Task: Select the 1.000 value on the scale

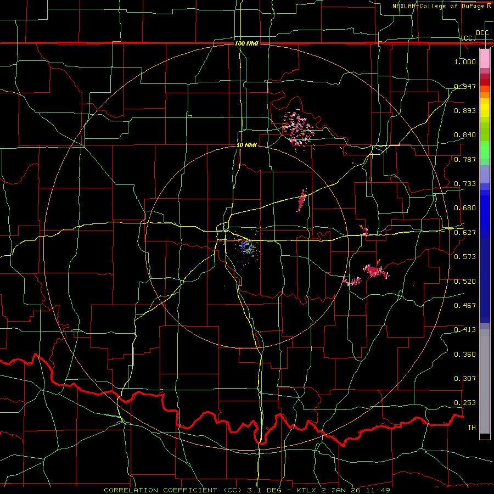Action: point(465,61)
